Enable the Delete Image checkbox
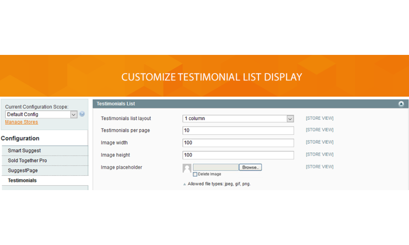This screenshot has width=409, height=245. pyautogui.click(x=195, y=174)
